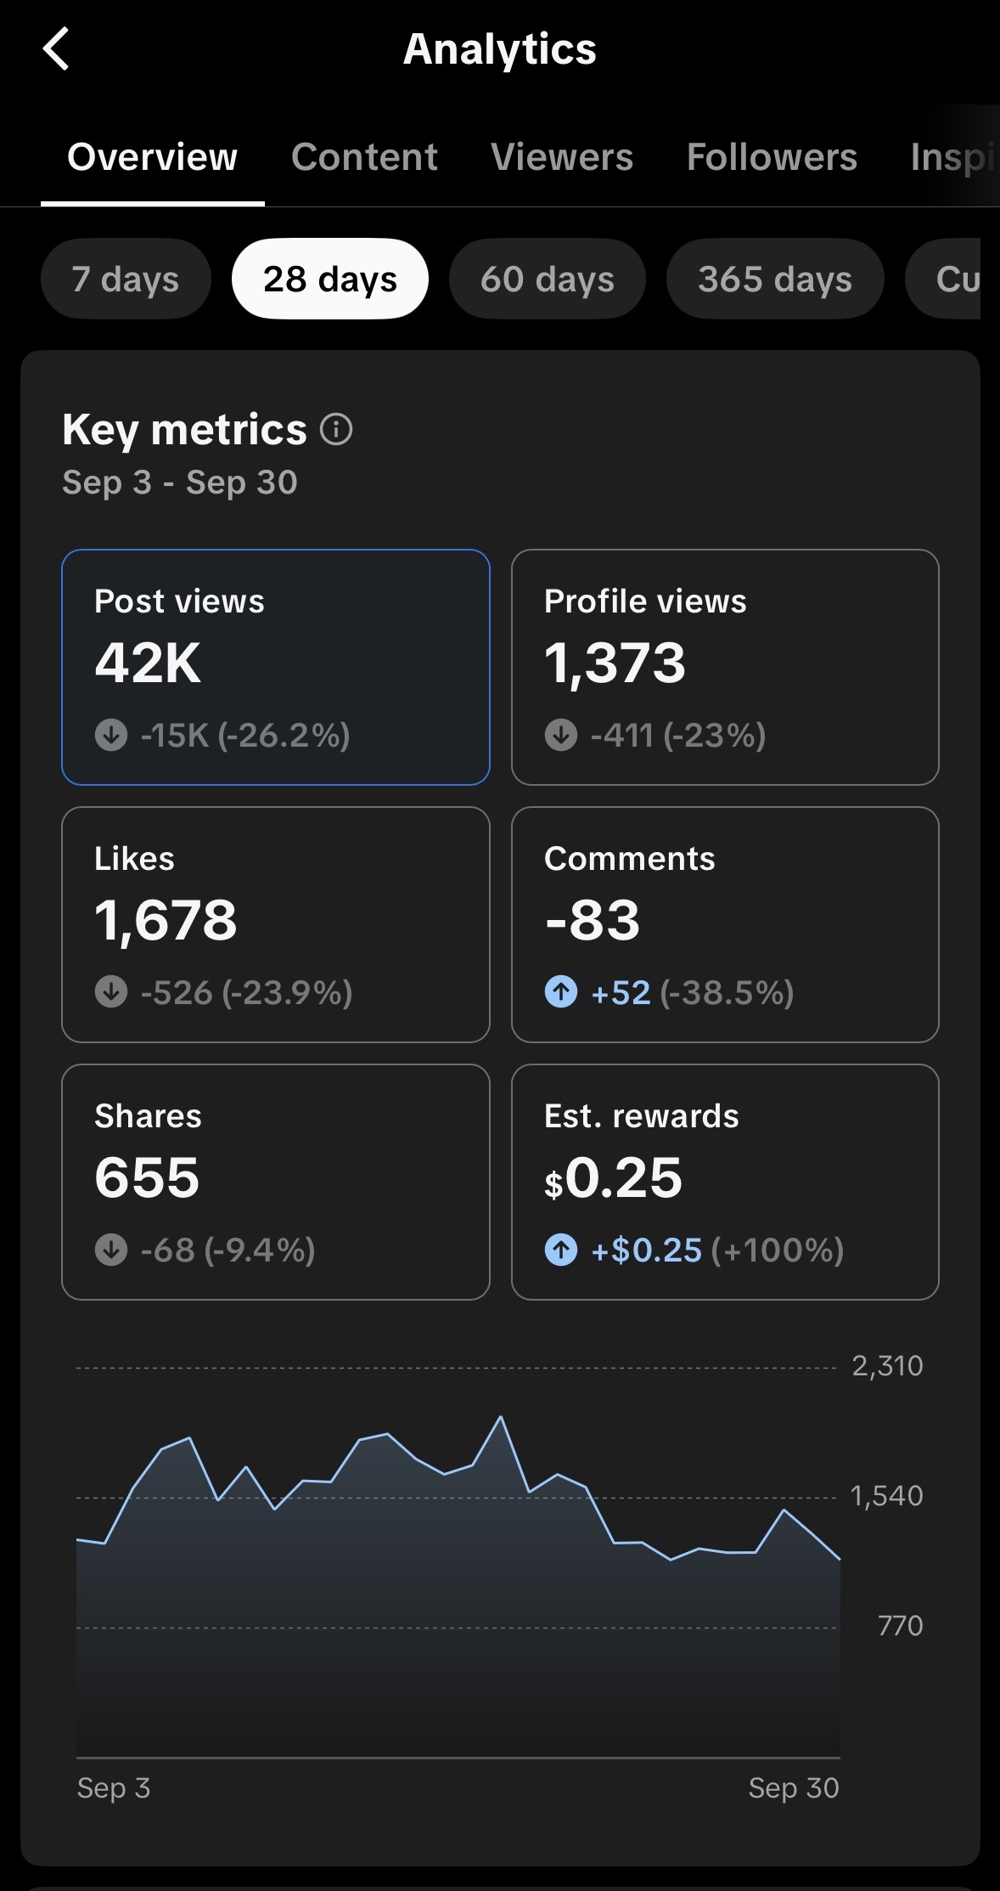The height and width of the screenshot is (1891, 1000).
Task: Select the Profile views metric card
Action: point(725,667)
